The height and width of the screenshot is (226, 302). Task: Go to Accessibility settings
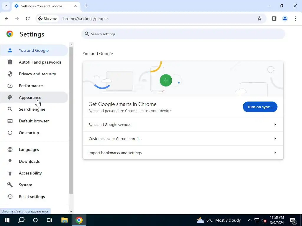coord(34,173)
